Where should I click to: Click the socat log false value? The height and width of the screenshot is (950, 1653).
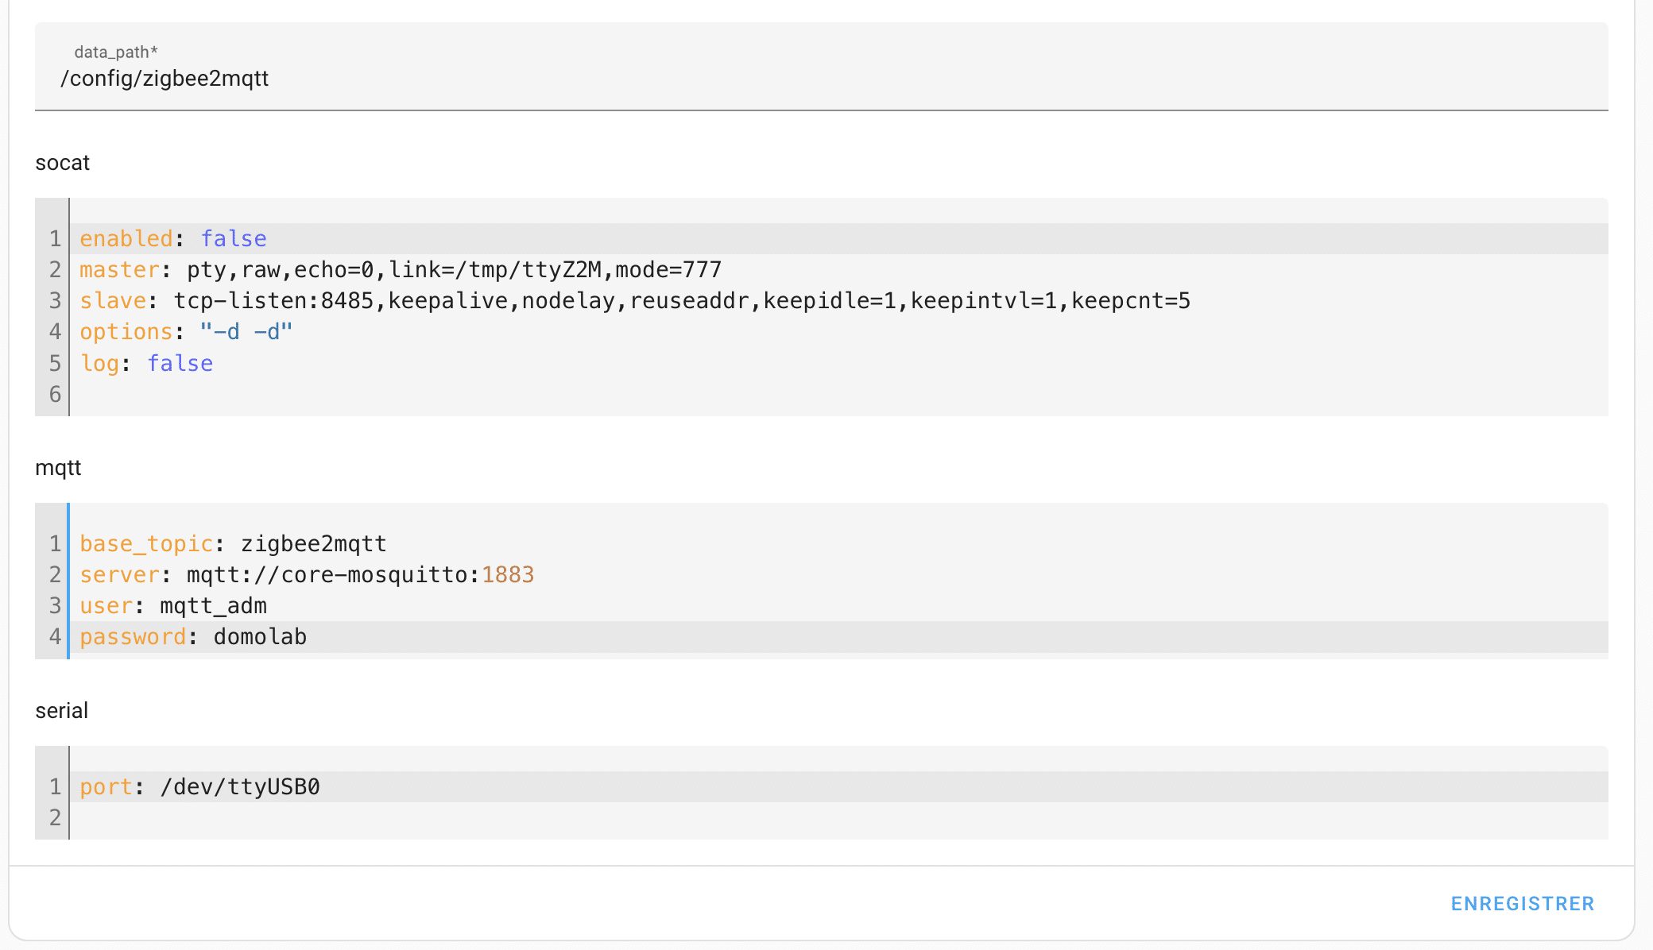click(180, 364)
